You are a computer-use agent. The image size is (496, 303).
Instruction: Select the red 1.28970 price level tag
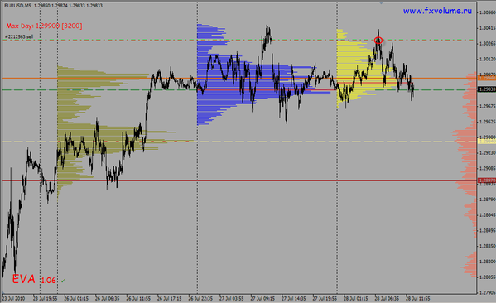tap(487, 180)
